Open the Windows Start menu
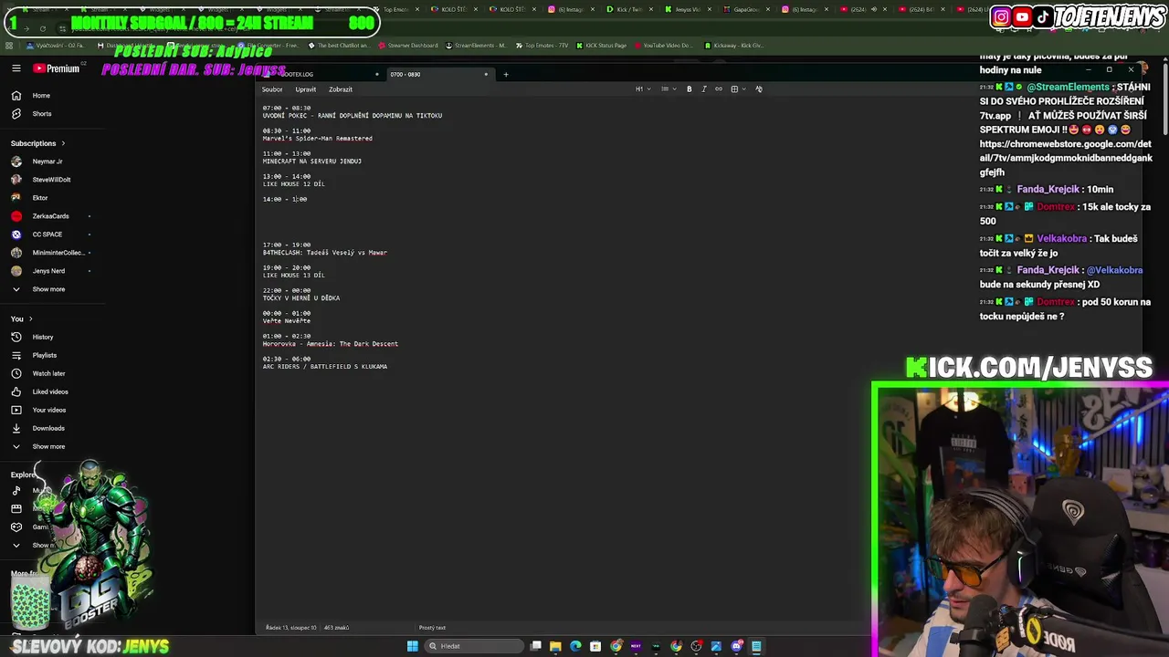The width and height of the screenshot is (1169, 657). 413,646
